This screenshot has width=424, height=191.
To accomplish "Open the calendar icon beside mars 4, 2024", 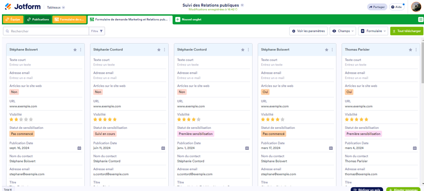I will 415,148.
